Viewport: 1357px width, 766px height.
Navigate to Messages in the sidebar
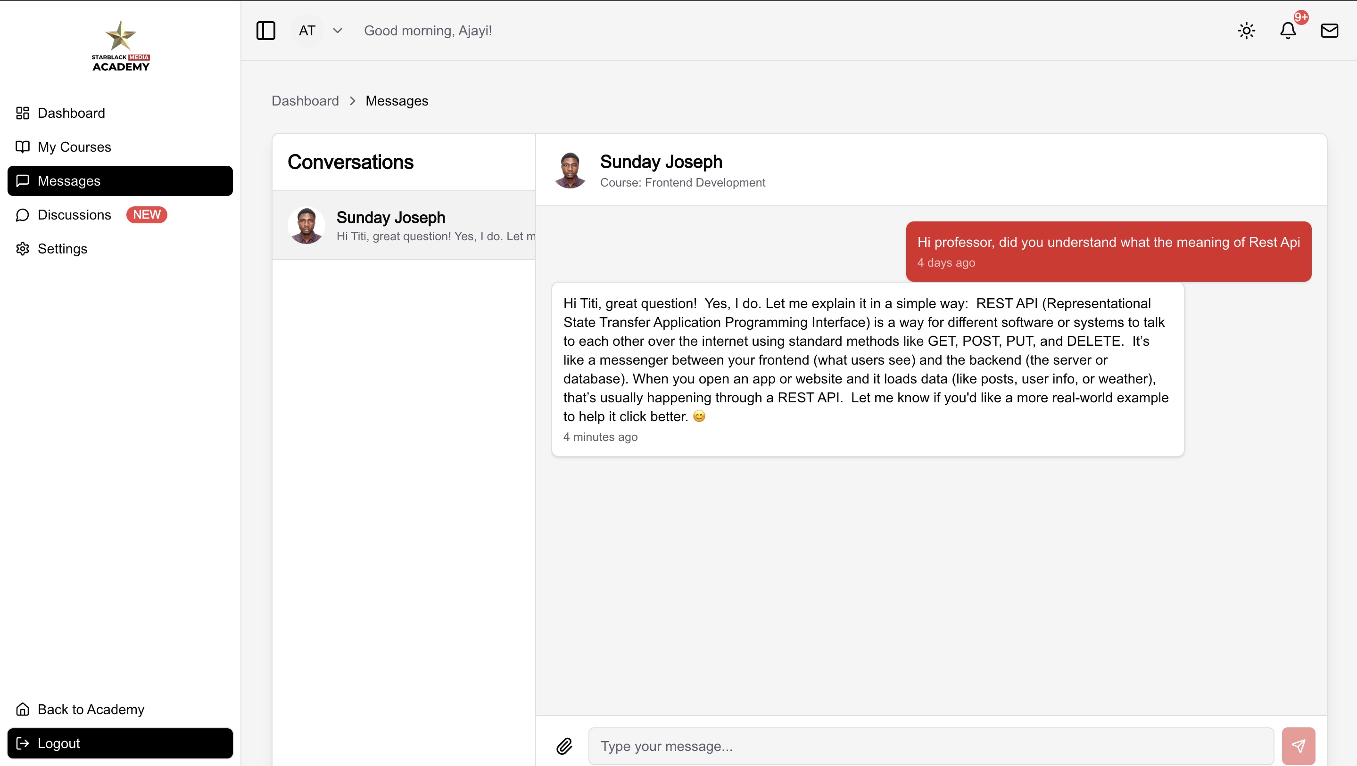69,180
